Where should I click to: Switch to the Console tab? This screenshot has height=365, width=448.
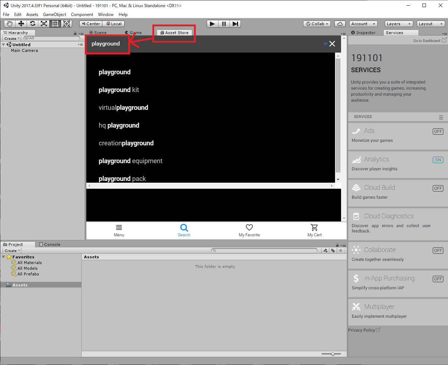tap(50, 245)
